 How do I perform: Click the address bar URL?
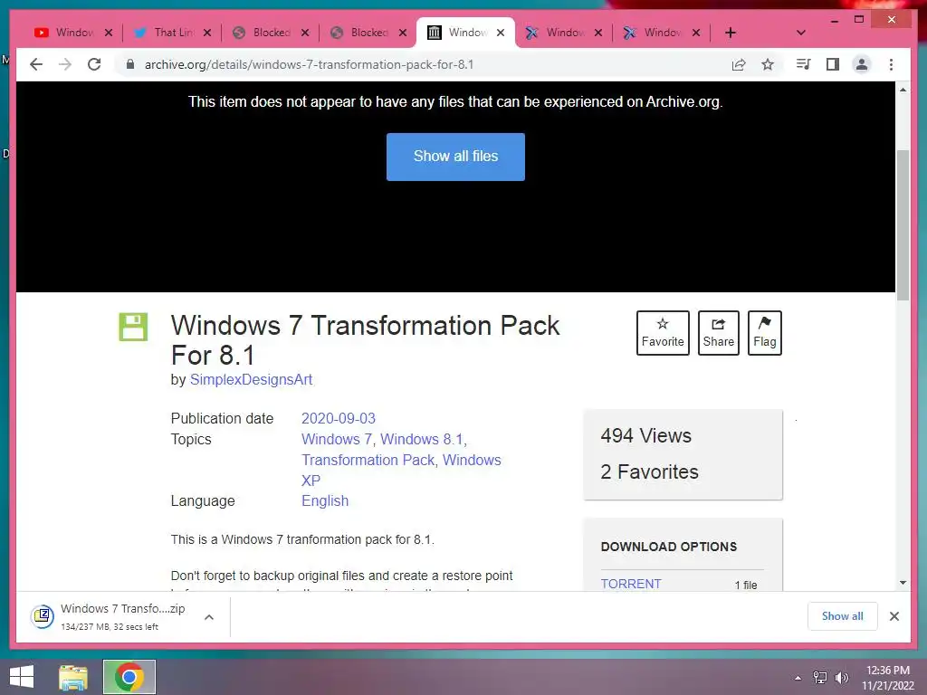(x=310, y=64)
